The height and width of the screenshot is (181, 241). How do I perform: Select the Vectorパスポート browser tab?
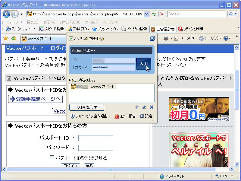click(x=43, y=39)
